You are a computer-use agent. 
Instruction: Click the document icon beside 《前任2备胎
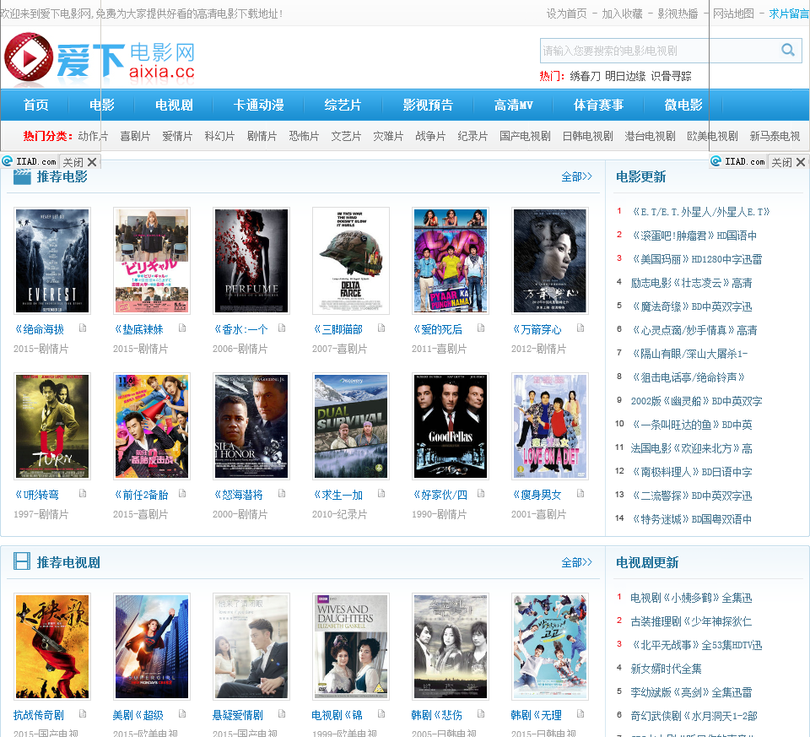182,493
